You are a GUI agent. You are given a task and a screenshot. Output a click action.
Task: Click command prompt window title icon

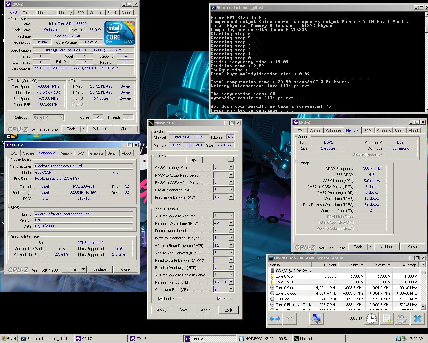point(213,8)
